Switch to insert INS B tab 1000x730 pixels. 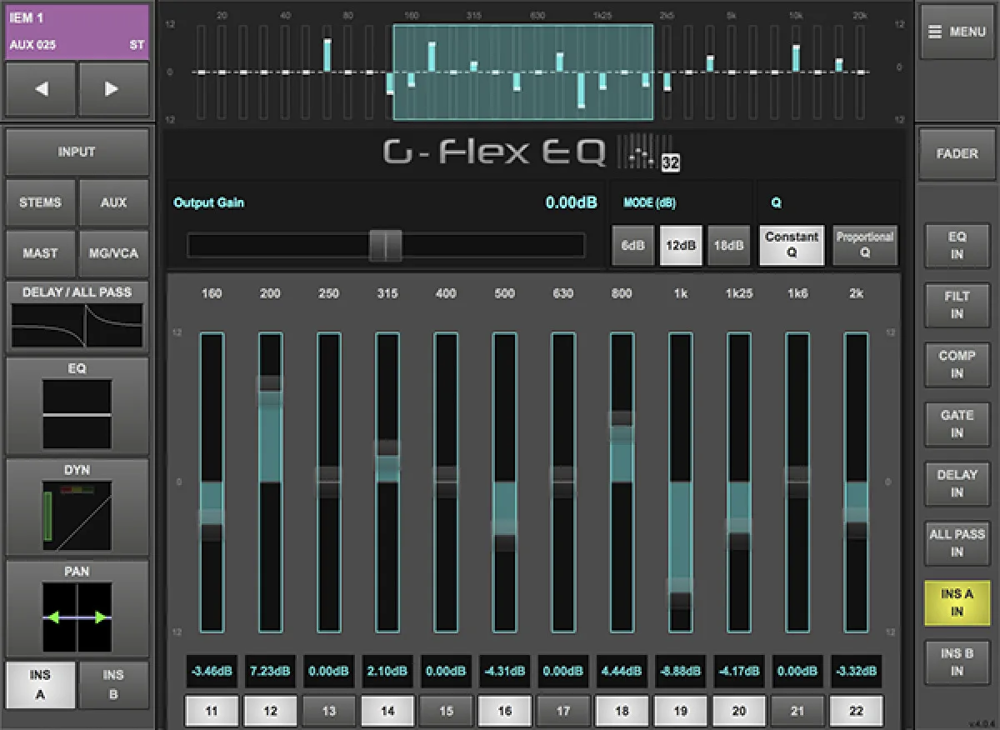113,684
